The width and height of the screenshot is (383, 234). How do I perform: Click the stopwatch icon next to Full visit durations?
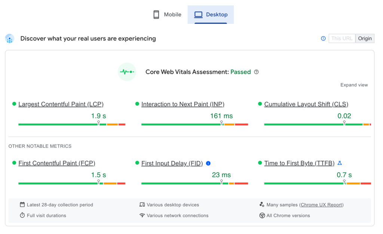[22, 215]
